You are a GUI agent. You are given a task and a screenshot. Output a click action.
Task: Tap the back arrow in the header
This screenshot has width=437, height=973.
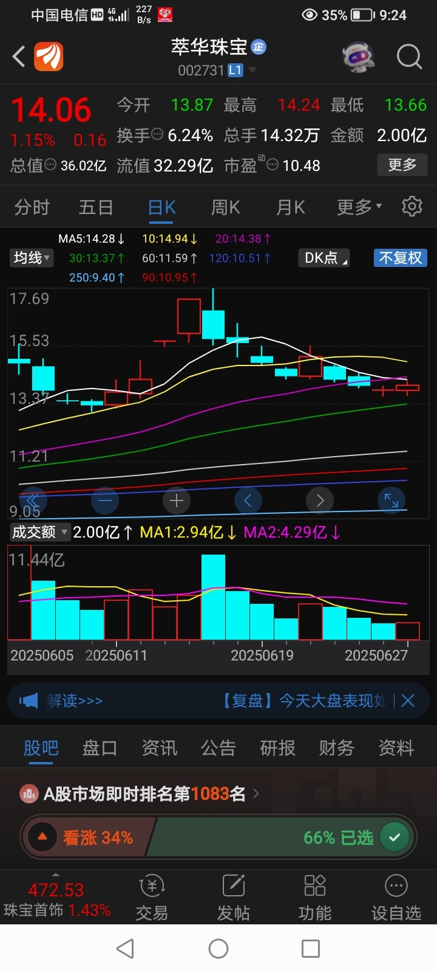point(19,57)
